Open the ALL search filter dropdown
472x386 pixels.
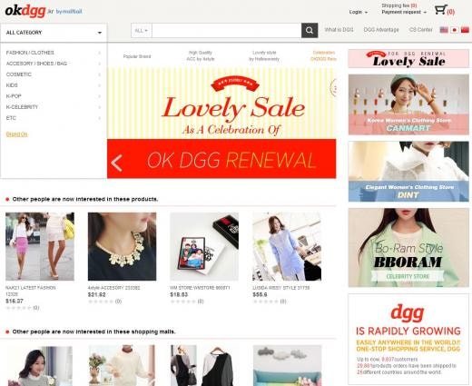click(x=142, y=31)
